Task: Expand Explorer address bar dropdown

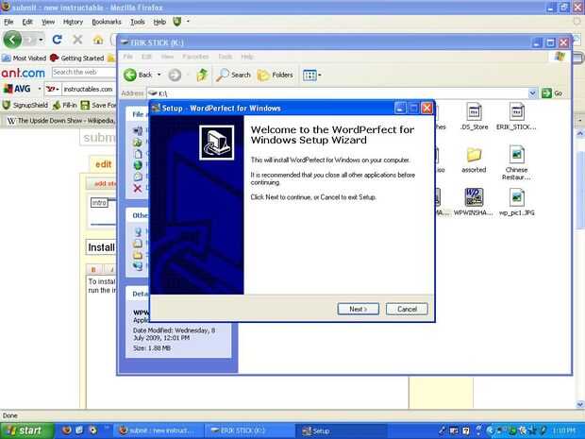Action: click(532, 93)
